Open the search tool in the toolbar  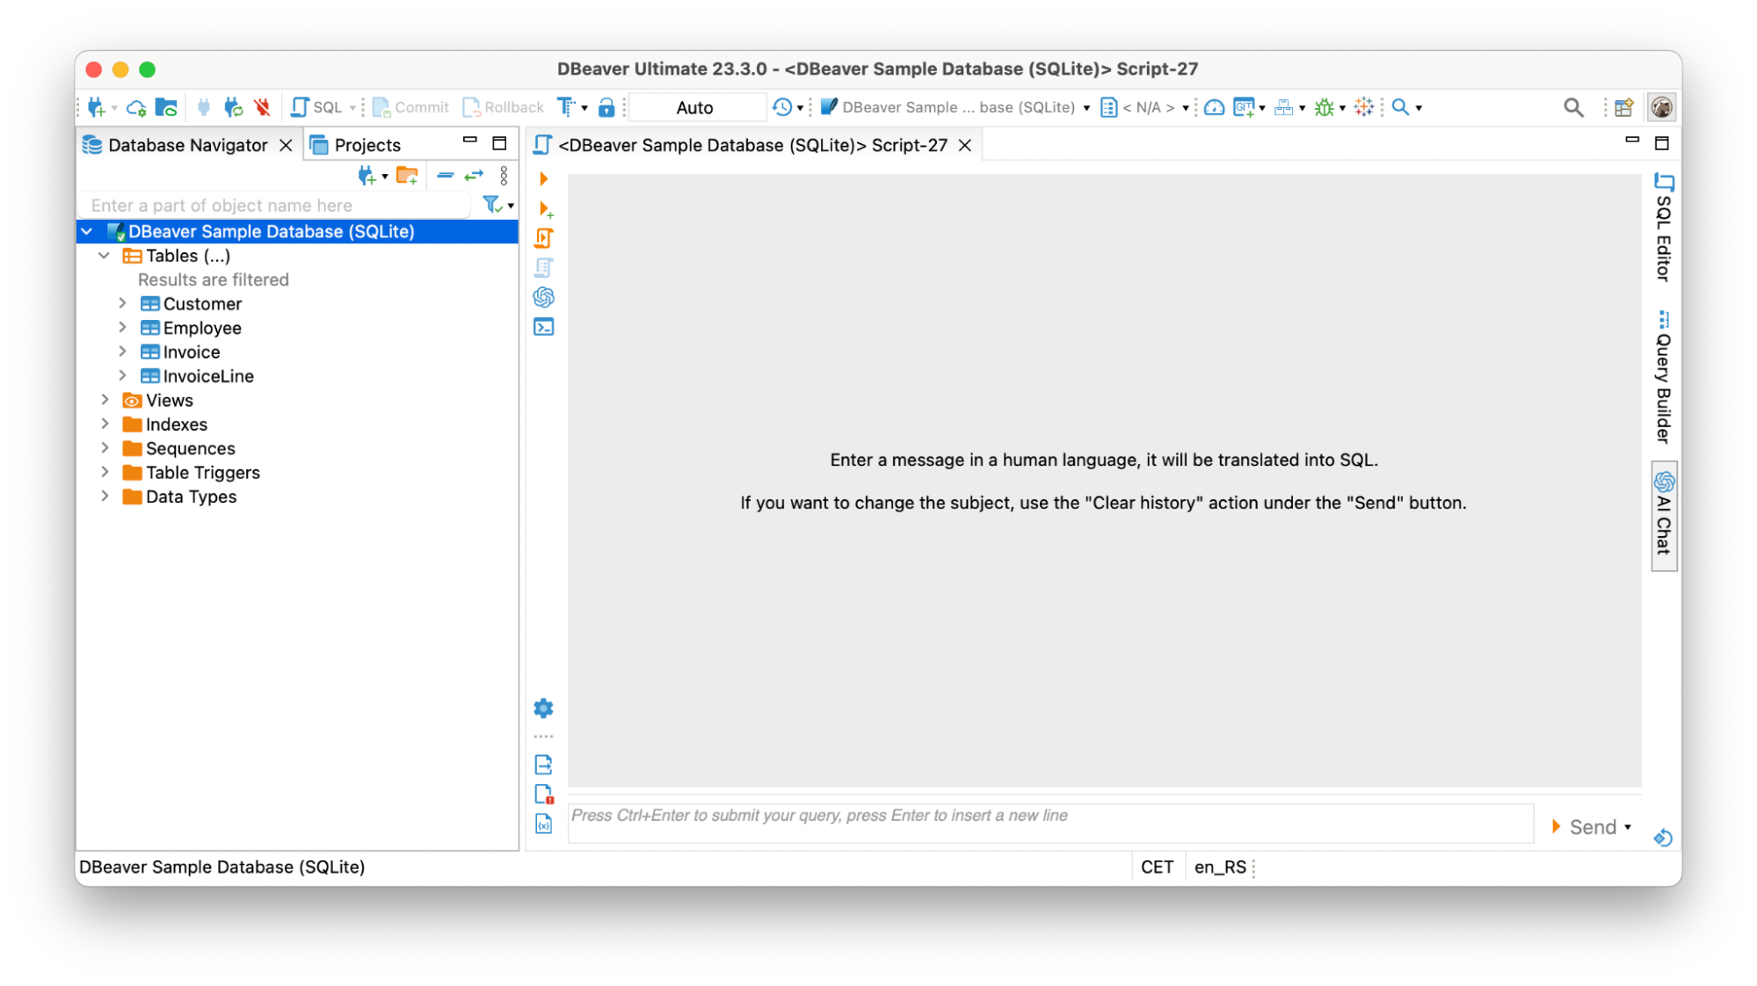[x=1401, y=106]
